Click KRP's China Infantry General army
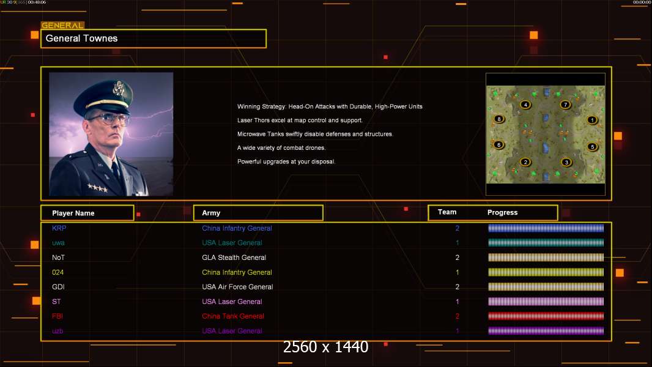Screen dimensions: 652x367 (x=237, y=228)
